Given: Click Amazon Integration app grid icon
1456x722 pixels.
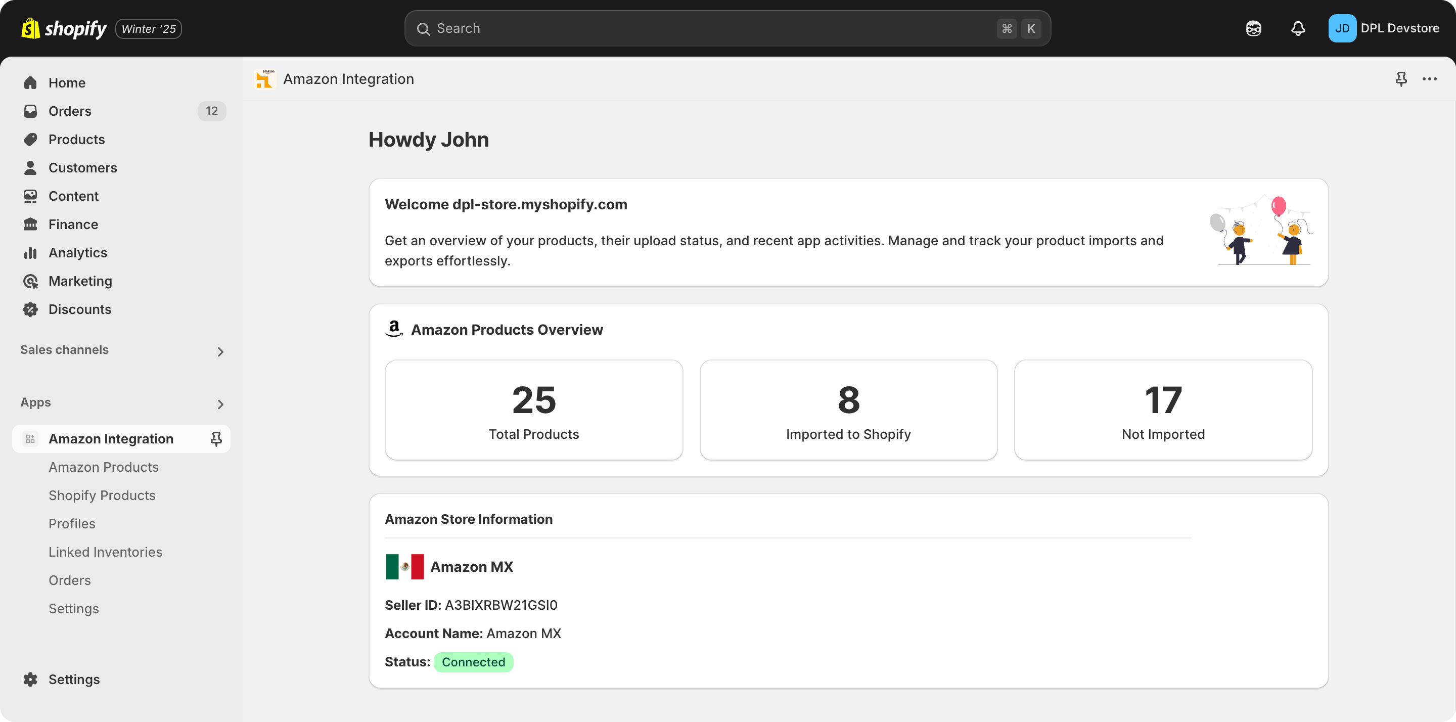Looking at the screenshot, I should point(30,439).
